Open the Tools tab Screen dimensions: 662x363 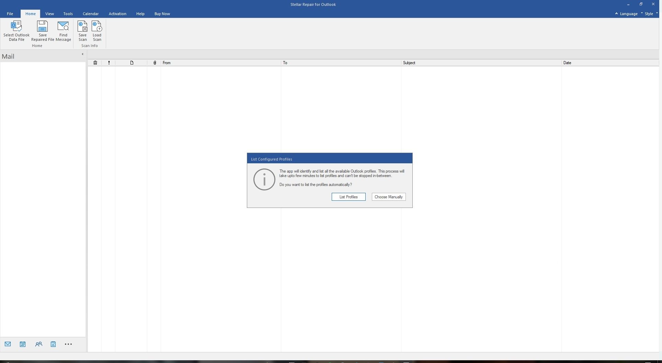[68, 14]
